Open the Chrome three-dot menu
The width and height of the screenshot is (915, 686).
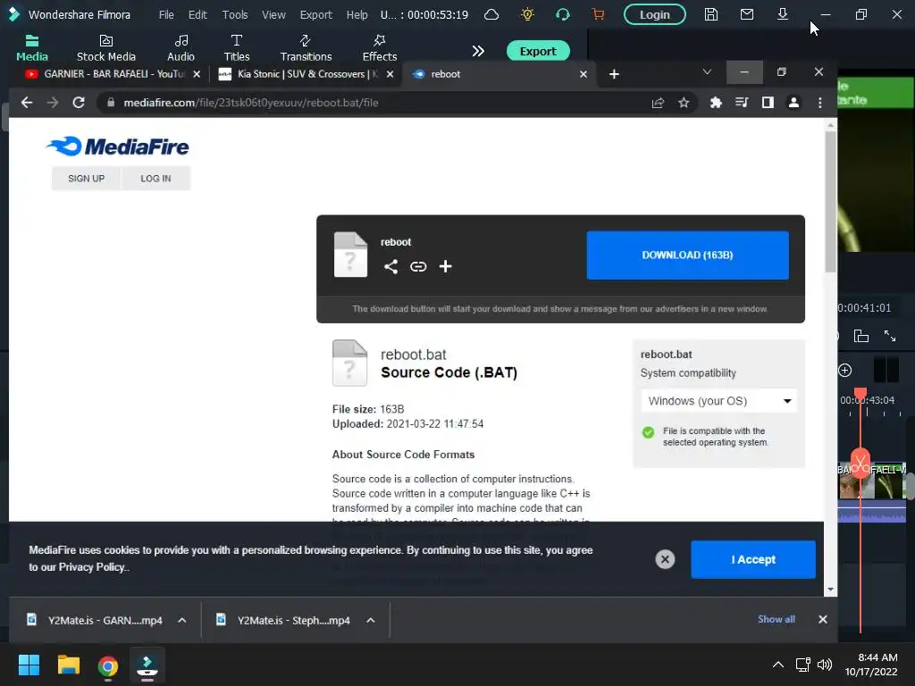tap(820, 103)
